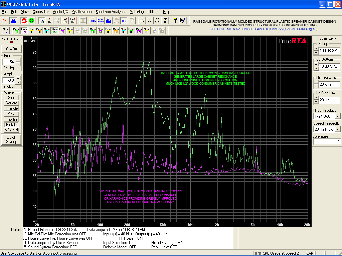Click the REL relative mode icon

tap(93, 21)
